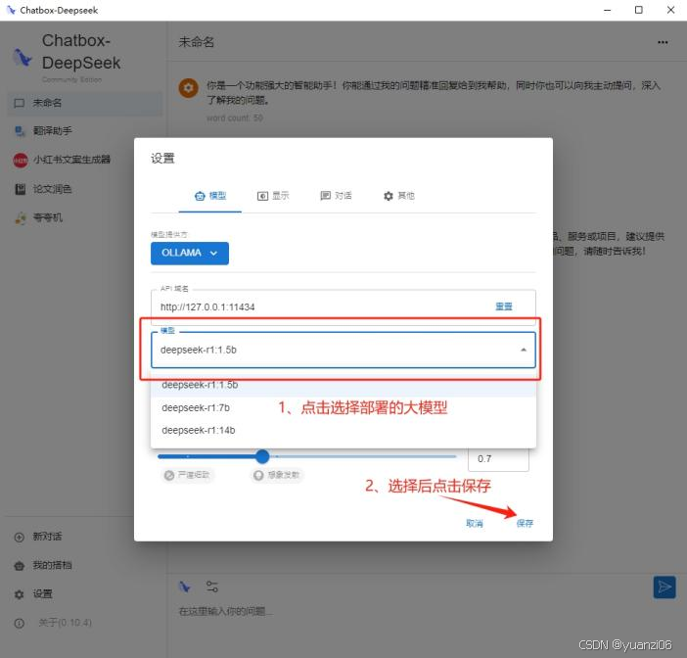Click the red 小红书 avatar icon

pyautogui.click(x=21, y=160)
